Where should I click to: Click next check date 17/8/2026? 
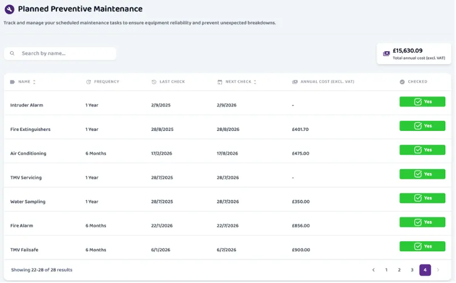point(227,153)
